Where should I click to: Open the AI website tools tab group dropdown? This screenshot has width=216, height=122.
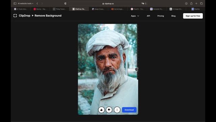[x=26, y=3]
